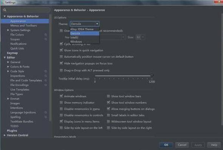Toggle Show tool window numbers checkbox
This screenshot has width=223, height=150.
pos(108,103)
